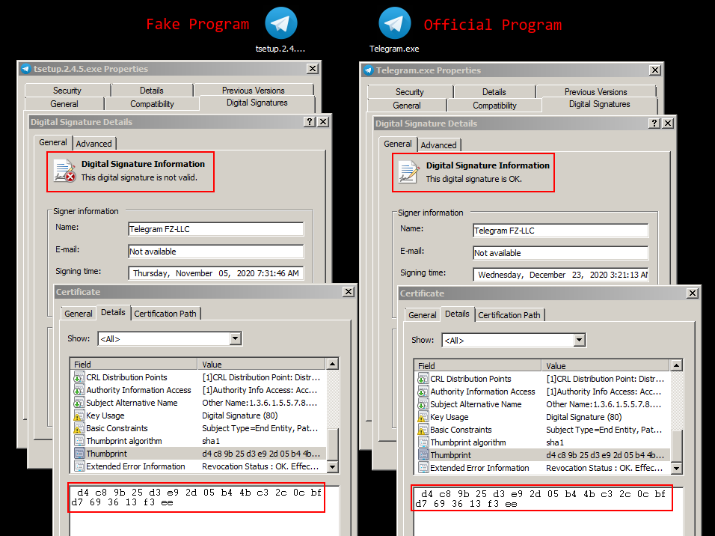
Task: Select Authority Information Access icon in left certificate
Action: tap(79, 390)
